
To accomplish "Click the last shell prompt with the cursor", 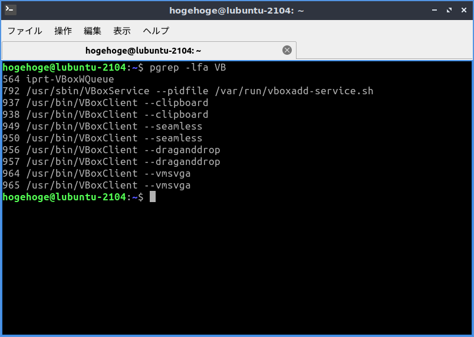I will (x=79, y=197).
